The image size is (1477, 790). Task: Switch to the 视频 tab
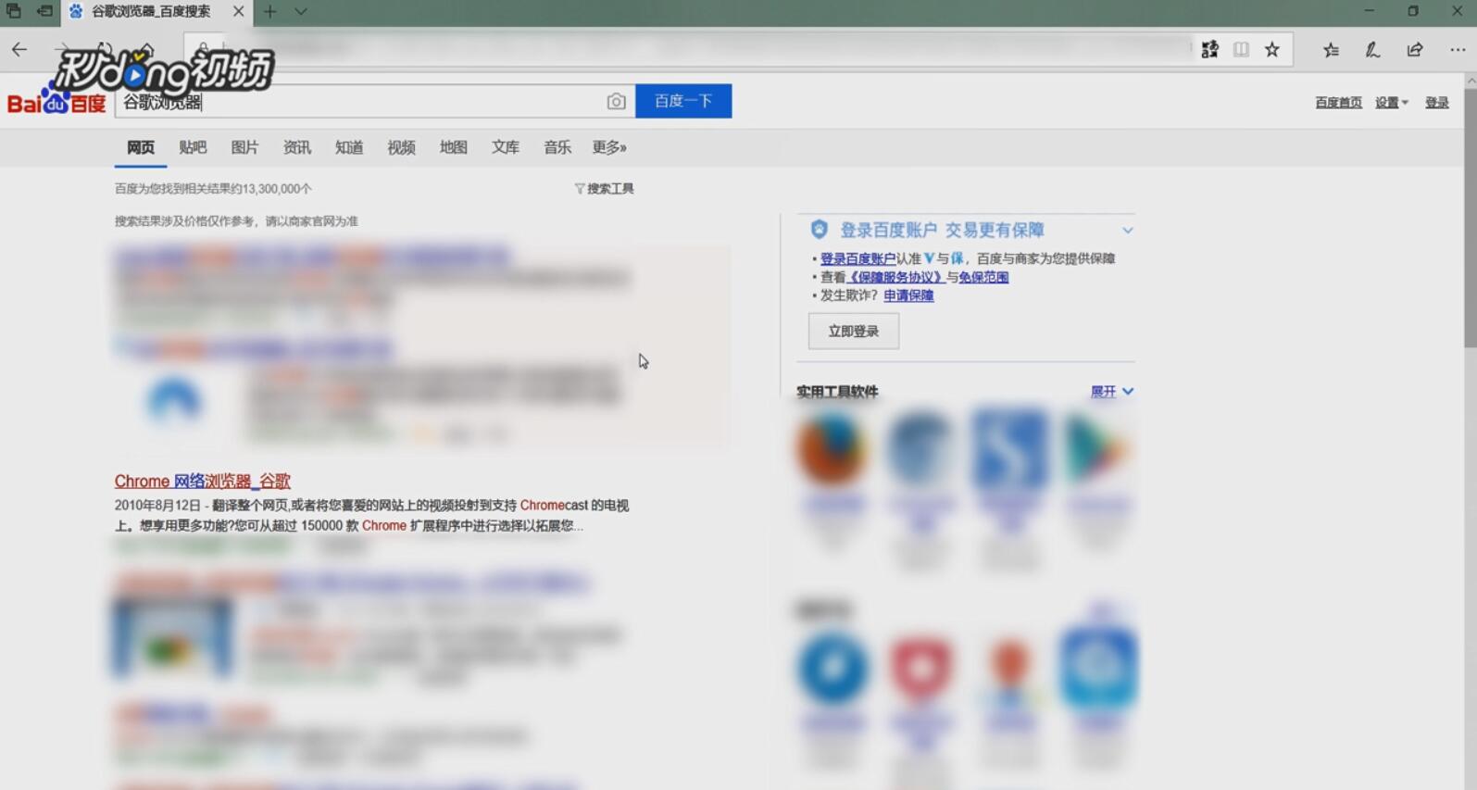(x=401, y=147)
